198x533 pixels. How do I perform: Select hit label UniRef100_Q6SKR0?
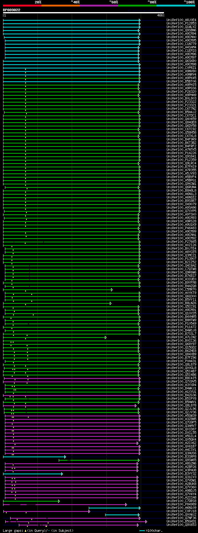click(x=181, y=61)
